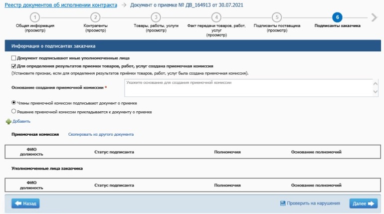384x214 pixels.
Task: Go to wizard step 3 circle
Action: (x=156, y=17)
